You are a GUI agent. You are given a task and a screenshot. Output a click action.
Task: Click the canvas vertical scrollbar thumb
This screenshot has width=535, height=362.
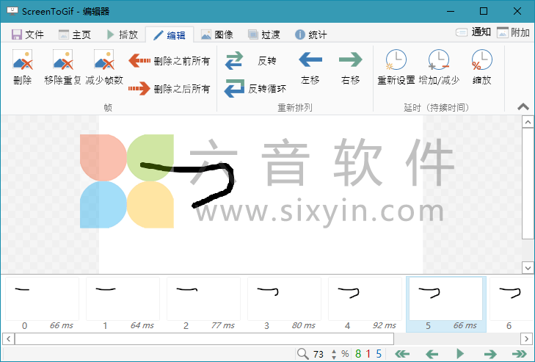(528, 184)
